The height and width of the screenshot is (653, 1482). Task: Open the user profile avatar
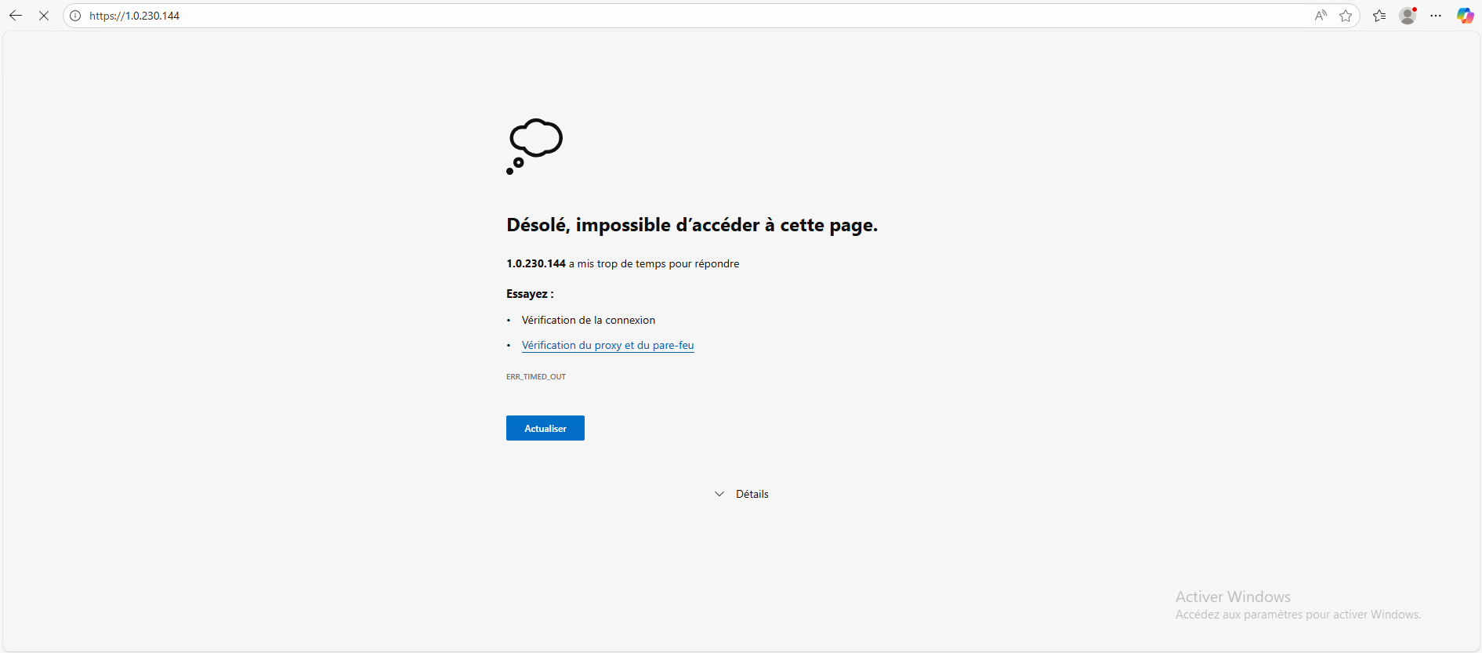point(1408,16)
